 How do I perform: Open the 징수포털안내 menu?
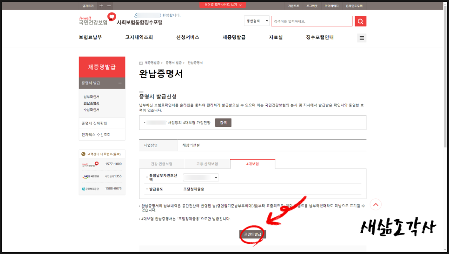pyautogui.click(x=320, y=37)
